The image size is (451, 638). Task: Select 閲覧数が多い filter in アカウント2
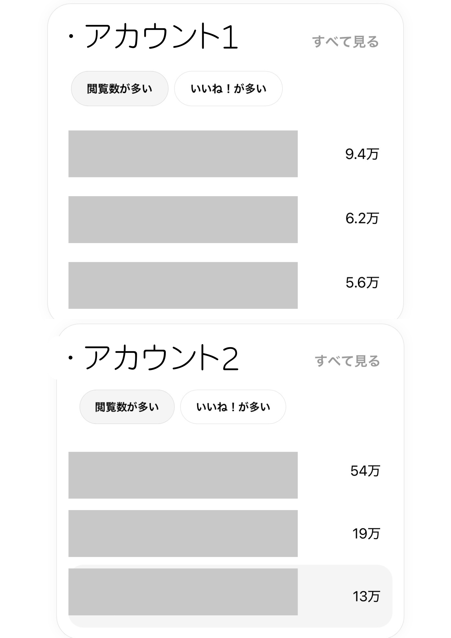pos(127,407)
